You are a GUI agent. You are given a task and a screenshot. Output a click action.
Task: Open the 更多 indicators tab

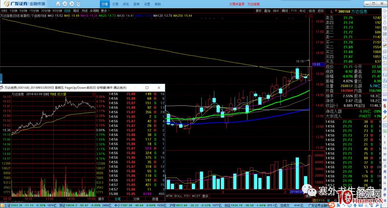[205, 196]
